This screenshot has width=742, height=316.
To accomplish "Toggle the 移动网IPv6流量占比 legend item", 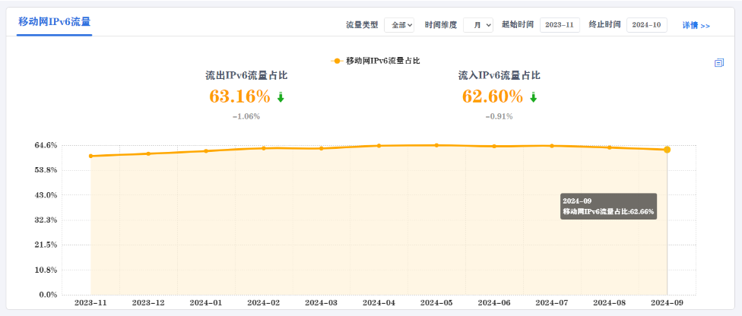I will (x=376, y=61).
